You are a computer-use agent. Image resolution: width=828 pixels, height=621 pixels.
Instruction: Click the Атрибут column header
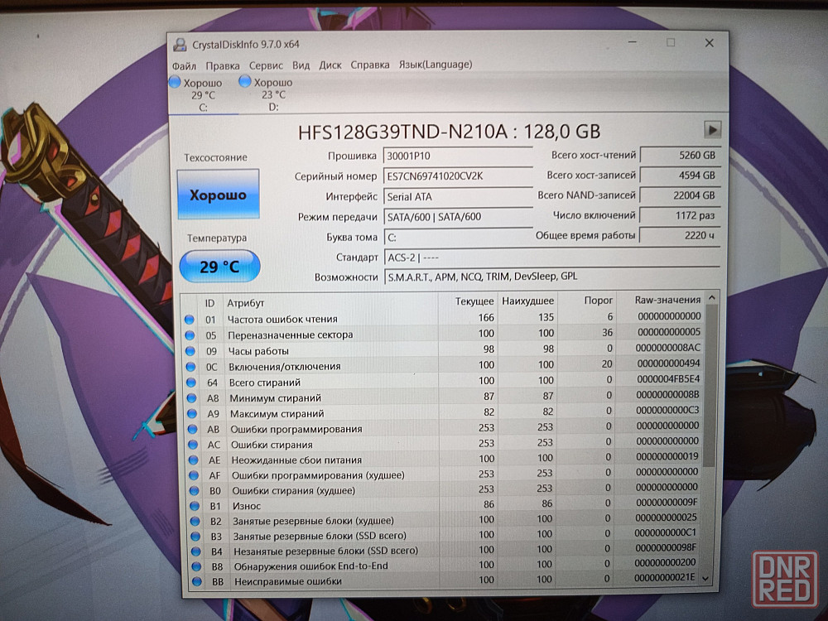pos(246,303)
